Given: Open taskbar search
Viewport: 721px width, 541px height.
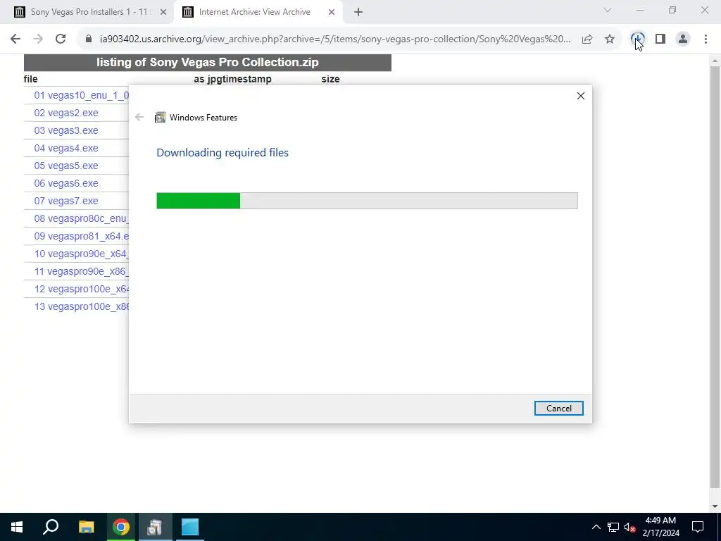Looking at the screenshot, I should 51,527.
